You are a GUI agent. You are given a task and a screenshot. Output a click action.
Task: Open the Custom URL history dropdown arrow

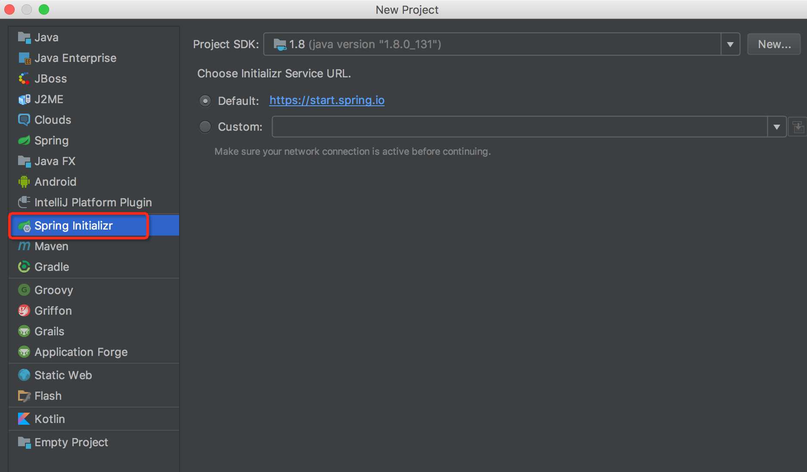777,127
